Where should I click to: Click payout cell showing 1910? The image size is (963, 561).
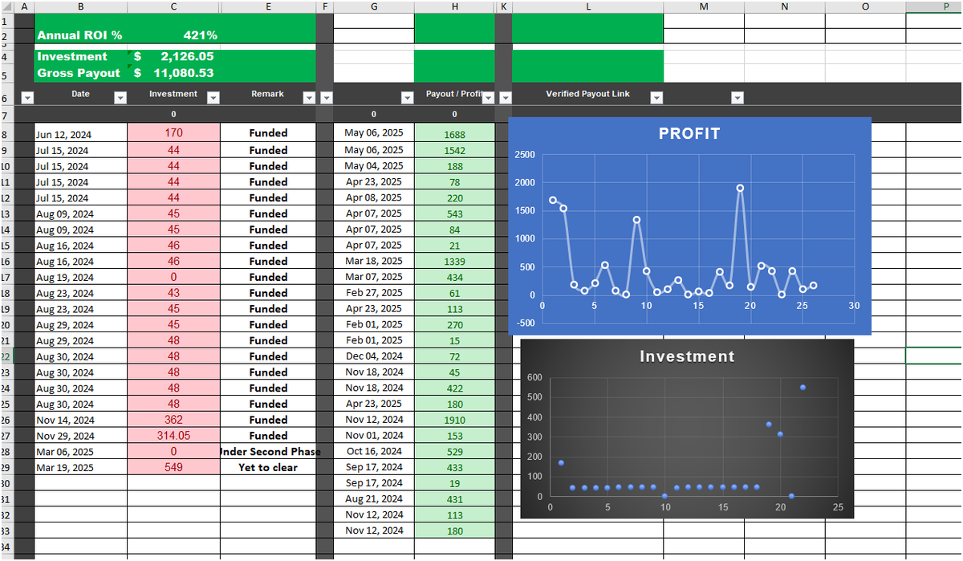454,420
